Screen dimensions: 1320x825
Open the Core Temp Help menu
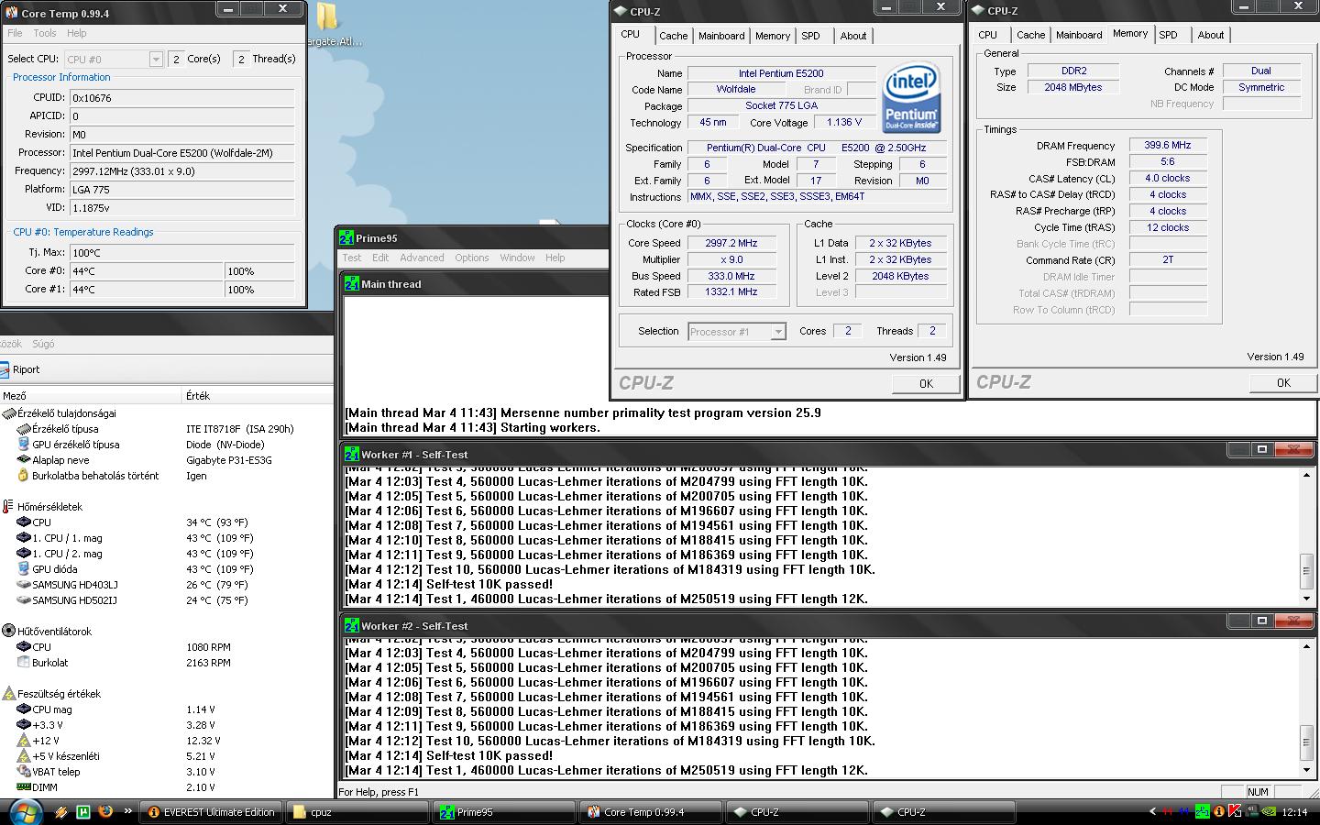pos(77,33)
